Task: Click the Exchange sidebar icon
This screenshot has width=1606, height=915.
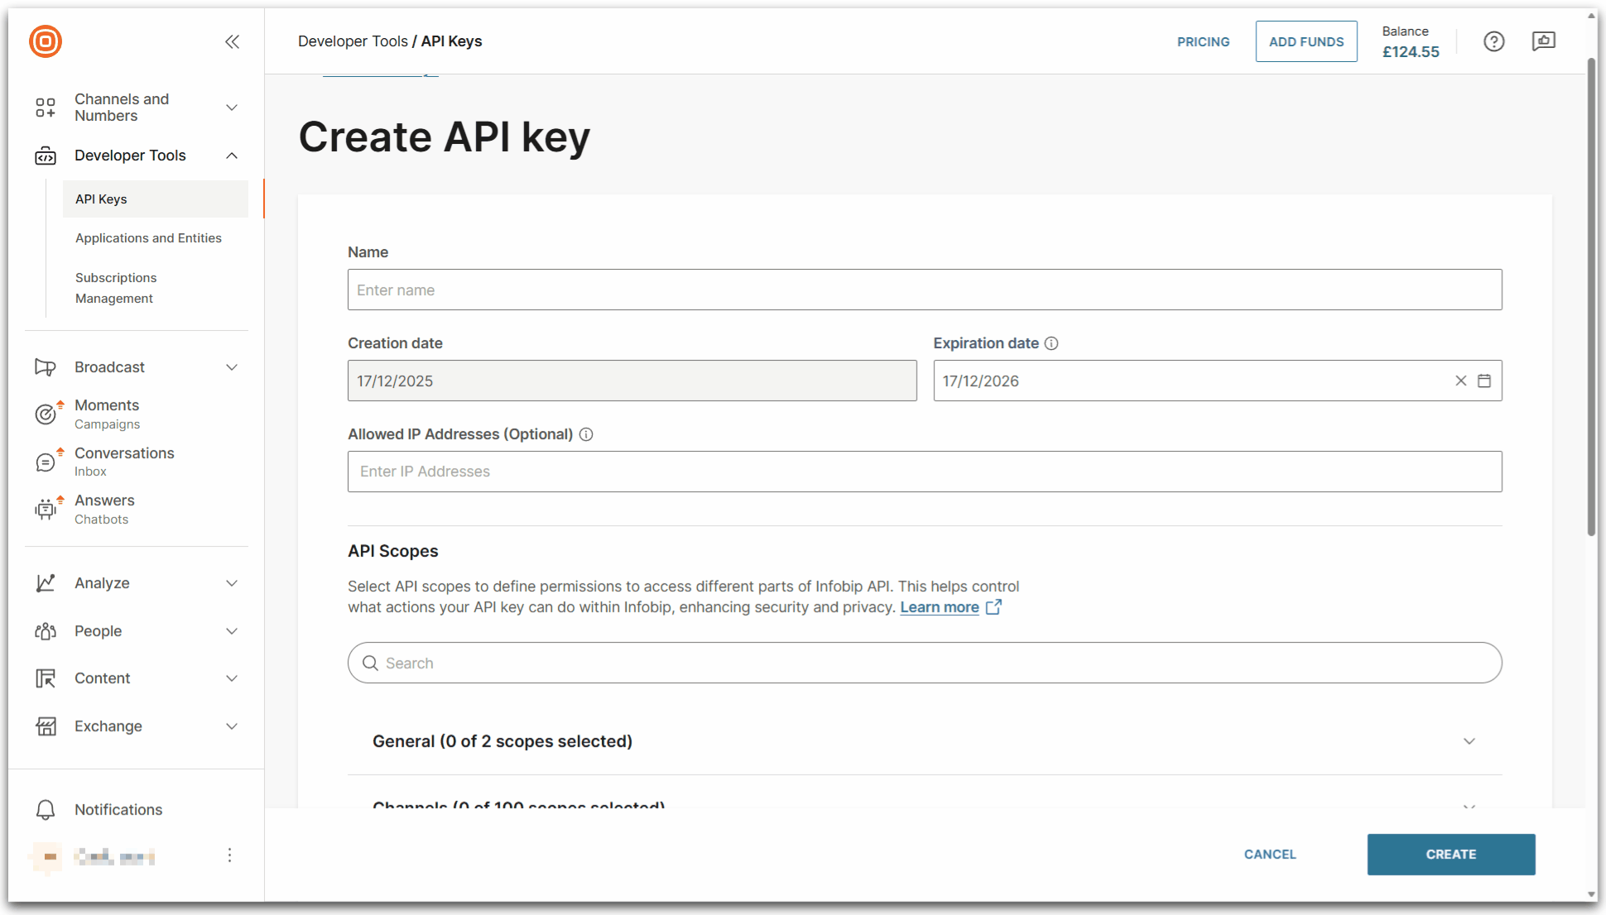Action: click(x=46, y=726)
